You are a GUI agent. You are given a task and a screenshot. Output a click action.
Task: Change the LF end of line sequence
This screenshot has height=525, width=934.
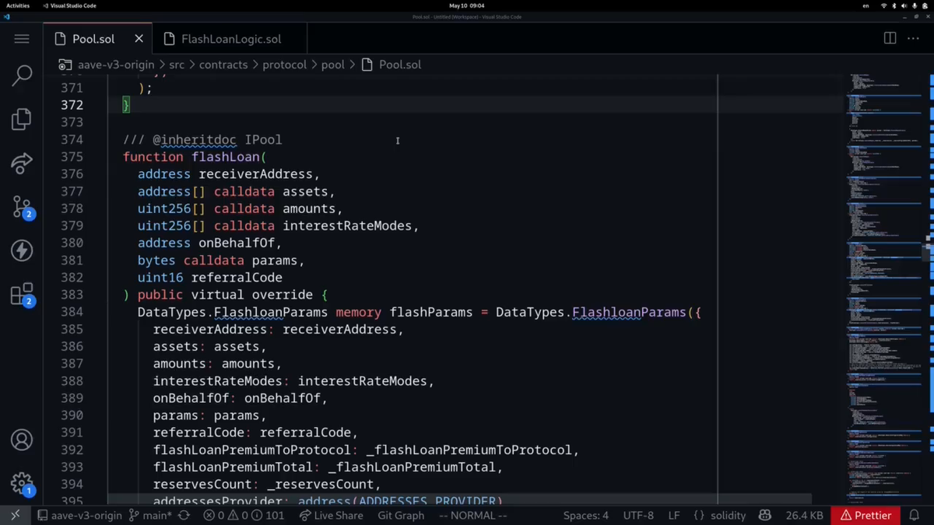(674, 515)
